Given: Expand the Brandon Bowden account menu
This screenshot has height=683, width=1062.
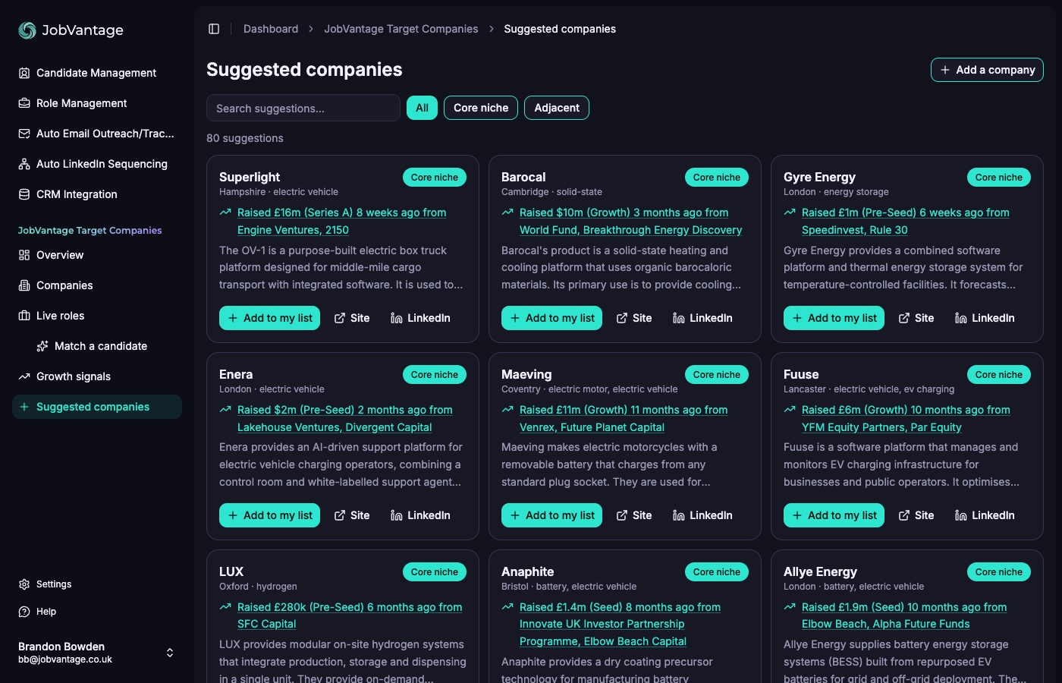Looking at the screenshot, I should [97, 653].
